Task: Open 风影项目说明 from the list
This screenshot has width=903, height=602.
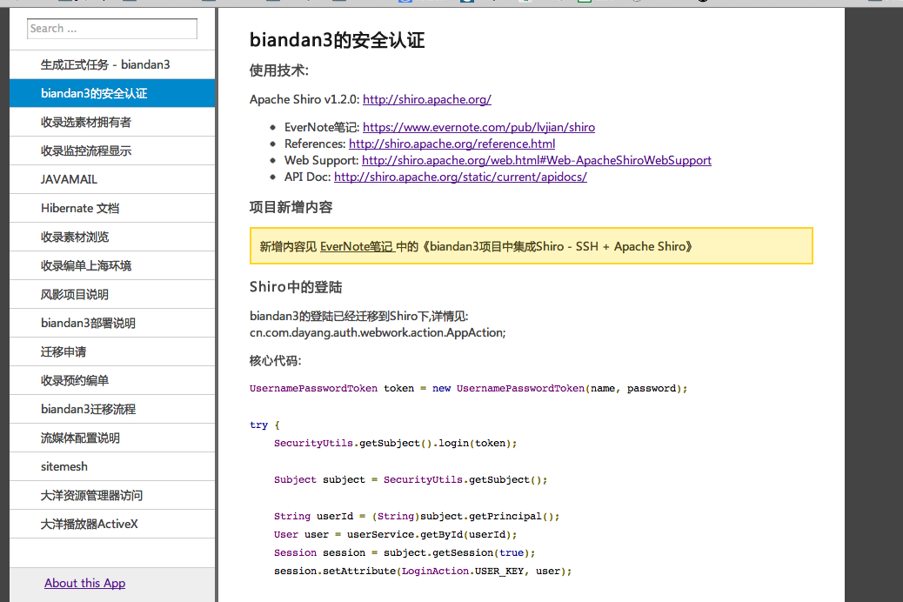Action: (75, 294)
